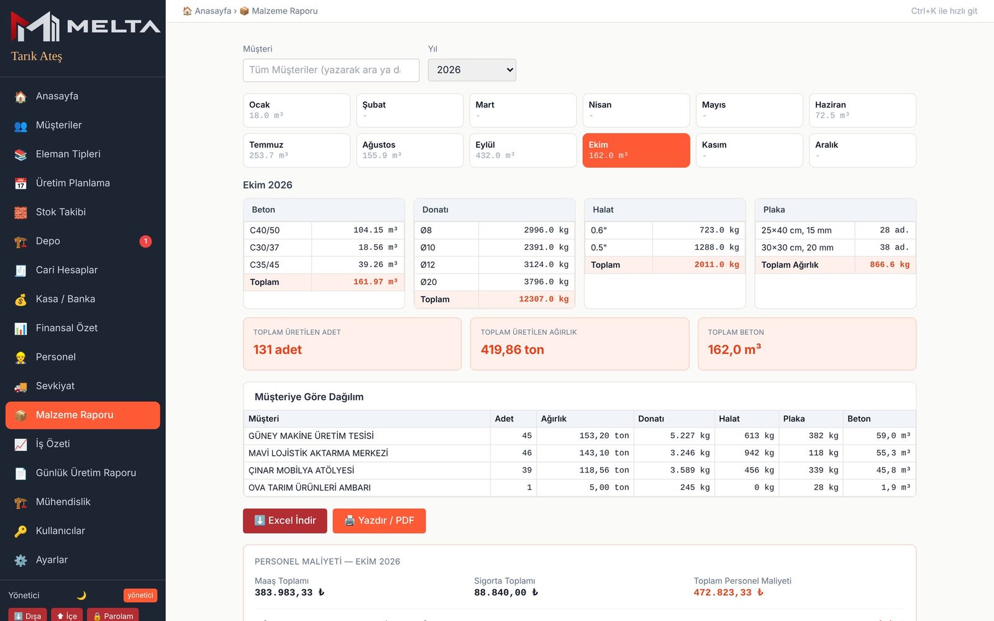994x621 pixels.
Task: Click Mühendislik crane icon
Action: 21,502
